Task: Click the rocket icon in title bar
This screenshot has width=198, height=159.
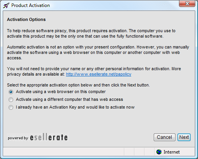Action: (6, 5)
